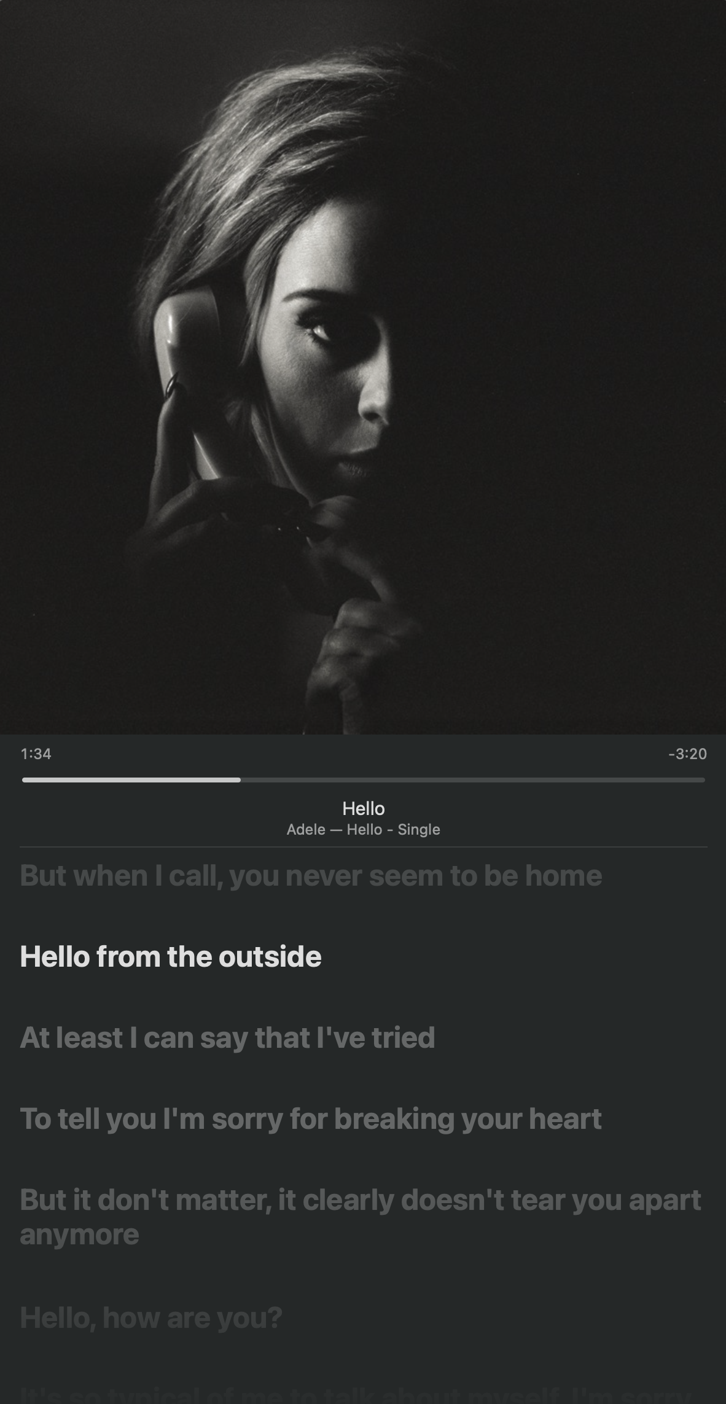
Task: Open the album Hello - Single
Action: [x=394, y=830]
